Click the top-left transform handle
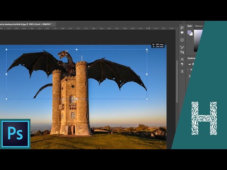 click(x=7, y=50)
